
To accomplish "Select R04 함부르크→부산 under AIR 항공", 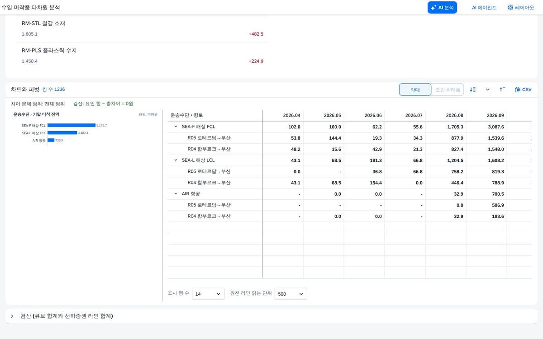I will click(x=209, y=216).
